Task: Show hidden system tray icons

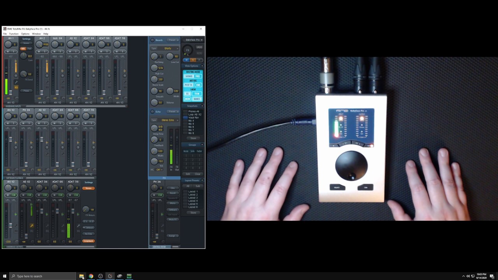Action: coord(463,276)
